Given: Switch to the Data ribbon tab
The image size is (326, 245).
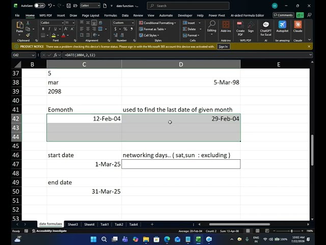Looking at the screenshot, I should tap(125, 15).
